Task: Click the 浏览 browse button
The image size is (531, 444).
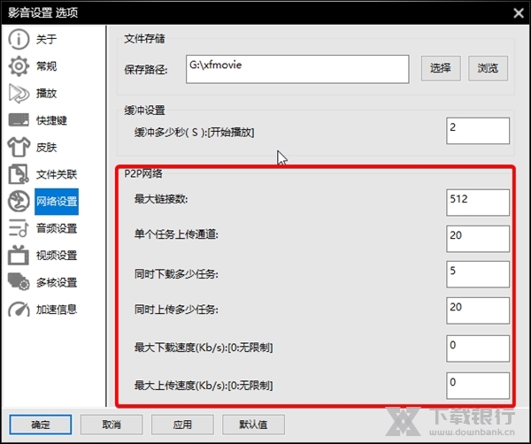Action: 488,68
